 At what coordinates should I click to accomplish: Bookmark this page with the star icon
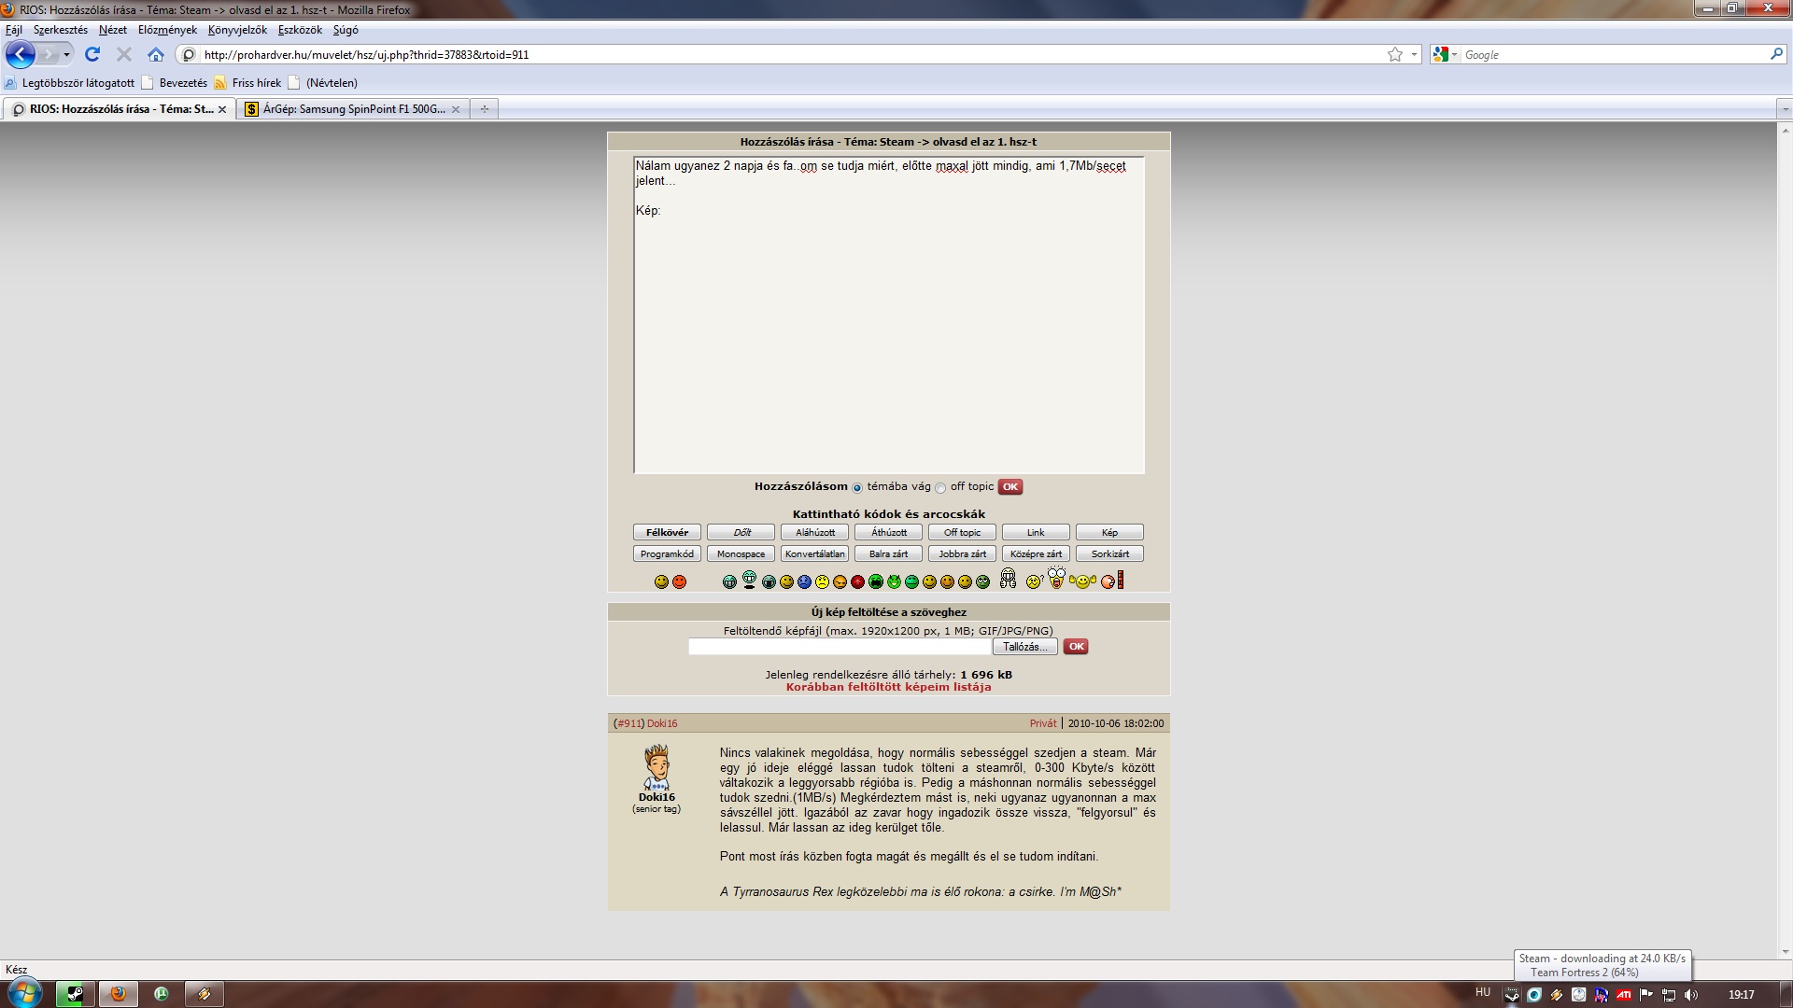1394,55
